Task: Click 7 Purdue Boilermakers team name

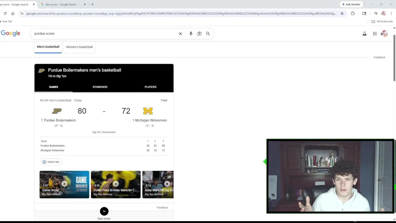Action: (x=58, y=120)
